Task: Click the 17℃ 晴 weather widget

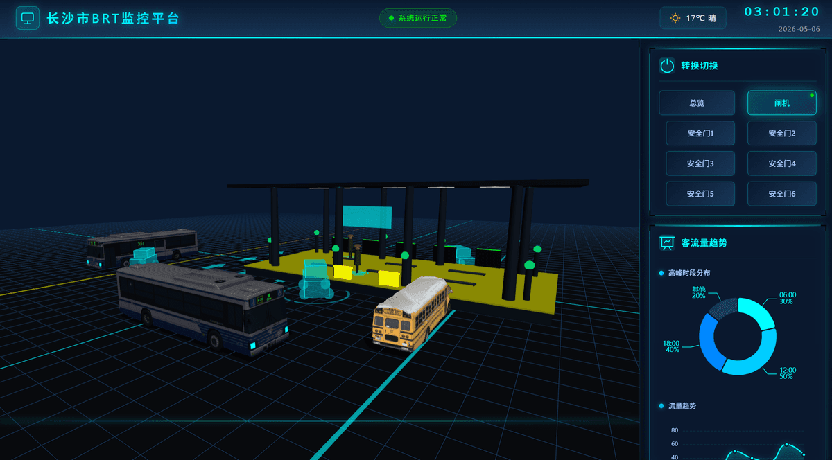Action: tap(693, 18)
